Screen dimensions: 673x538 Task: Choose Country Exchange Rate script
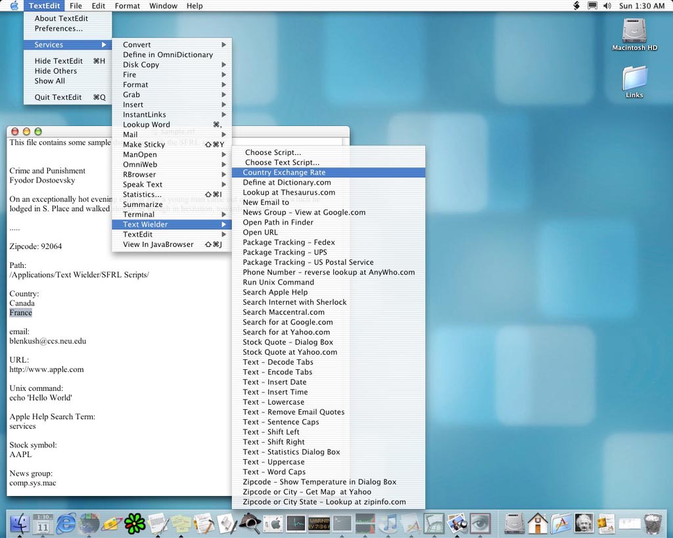point(329,173)
